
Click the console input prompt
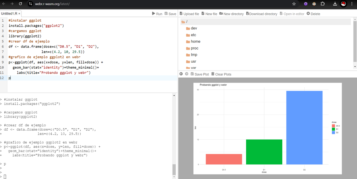click(5, 177)
